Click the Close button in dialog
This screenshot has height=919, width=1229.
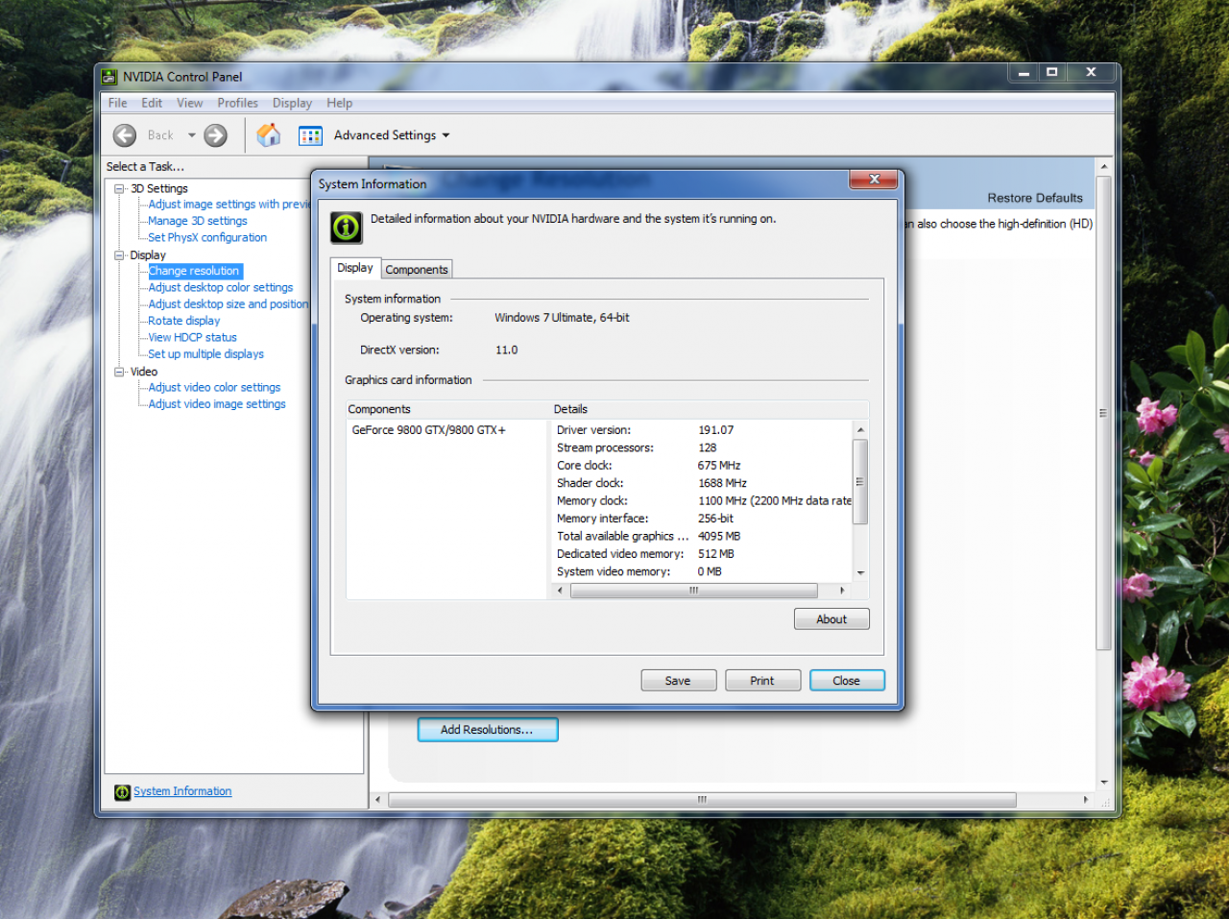(x=847, y=681)
